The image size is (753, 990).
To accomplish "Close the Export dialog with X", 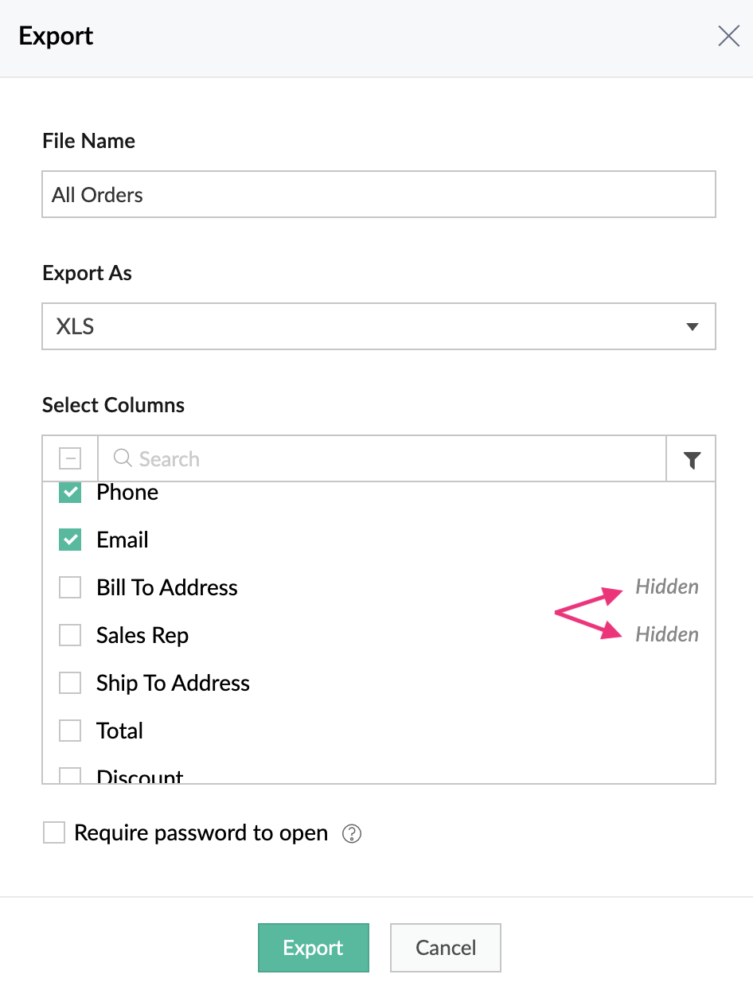I will pyautogui.click(x=728, y=36).
